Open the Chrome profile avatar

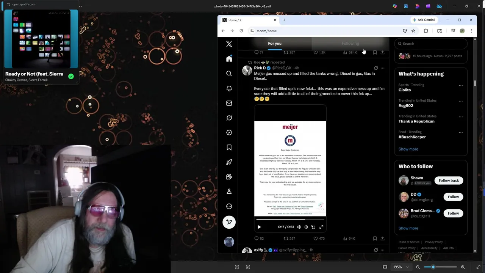(x=462, y=31)
